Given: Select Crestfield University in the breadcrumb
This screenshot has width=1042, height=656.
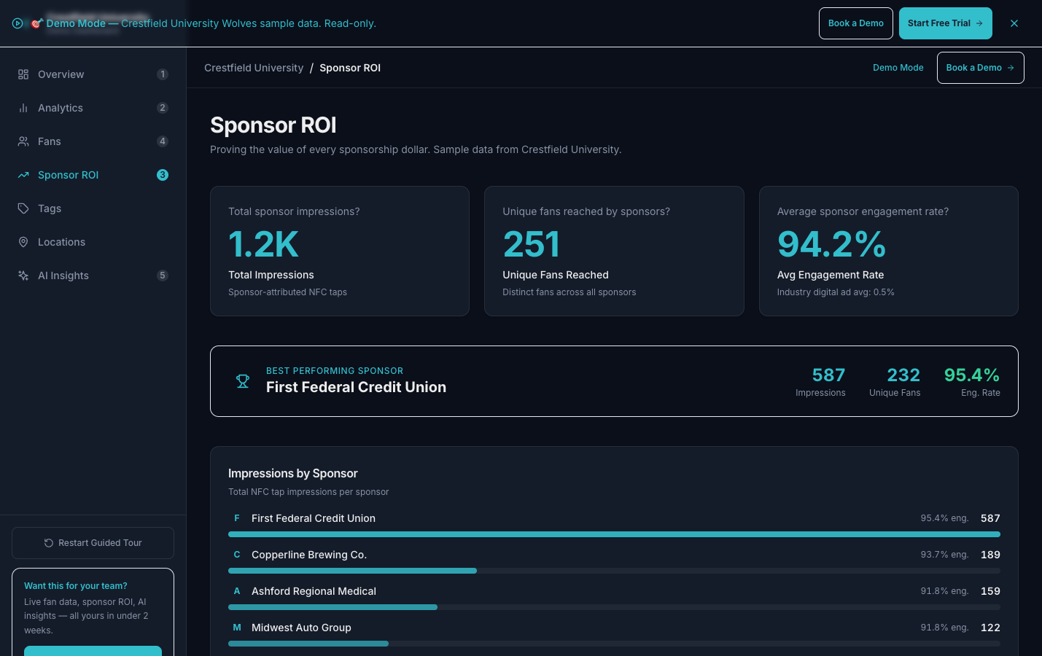Looking at the screenshot, I should click(254, 68).
